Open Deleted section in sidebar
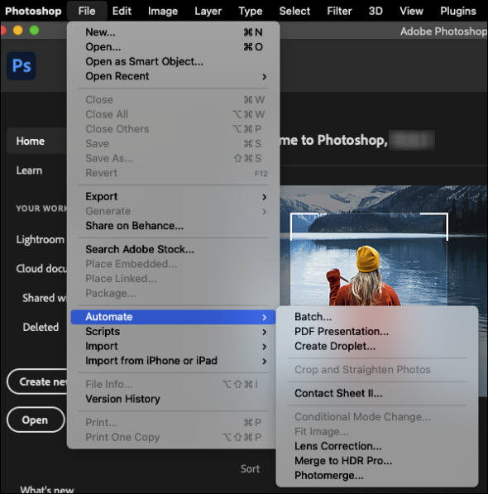 point(41,327)
